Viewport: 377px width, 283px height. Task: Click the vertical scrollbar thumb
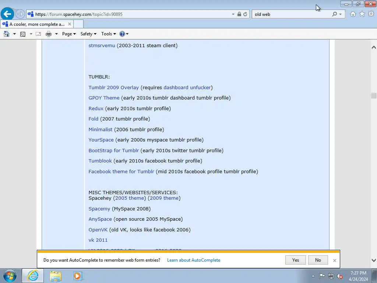[374, 96]
